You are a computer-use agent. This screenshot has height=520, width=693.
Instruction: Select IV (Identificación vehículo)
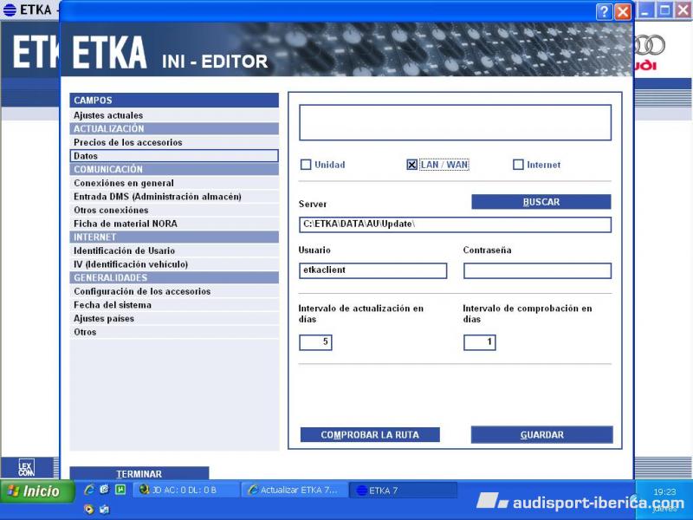[x=174, y=264]
